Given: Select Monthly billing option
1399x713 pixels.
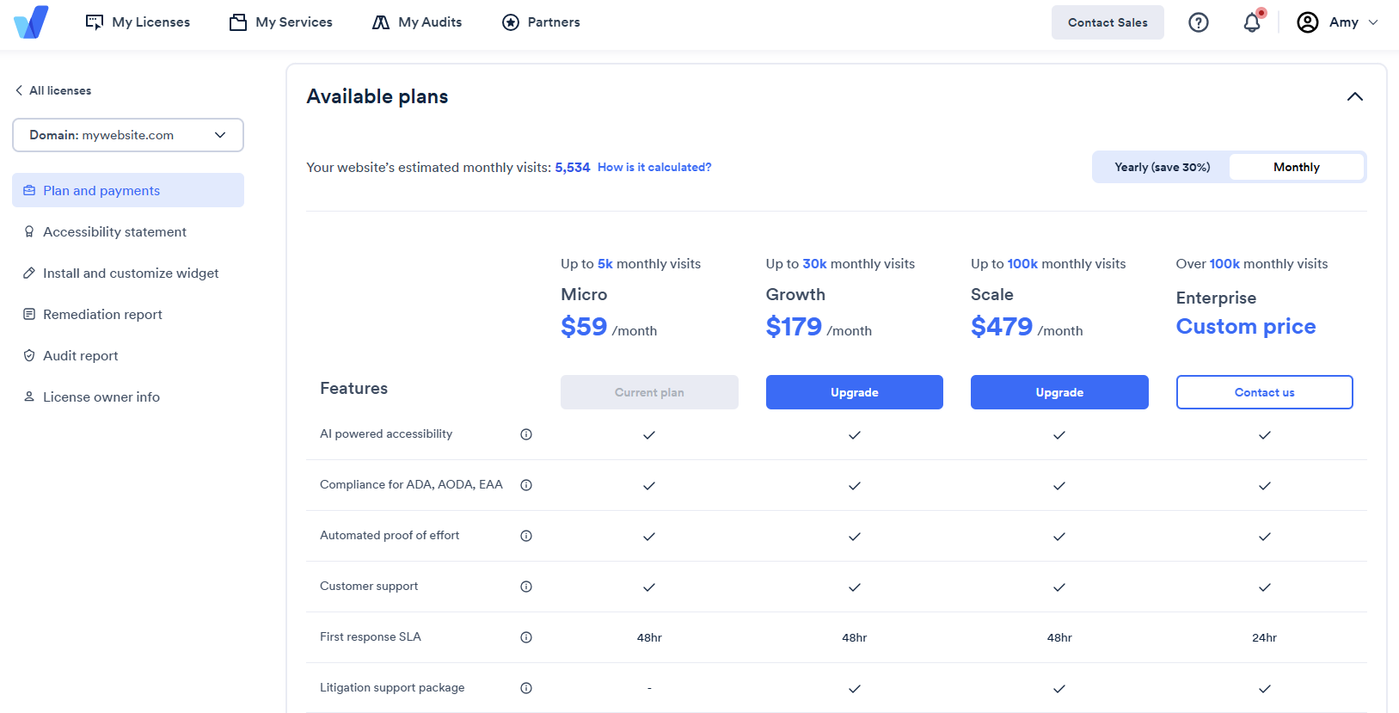Looking at the screenshot, I should click(x=1296, y=167).
